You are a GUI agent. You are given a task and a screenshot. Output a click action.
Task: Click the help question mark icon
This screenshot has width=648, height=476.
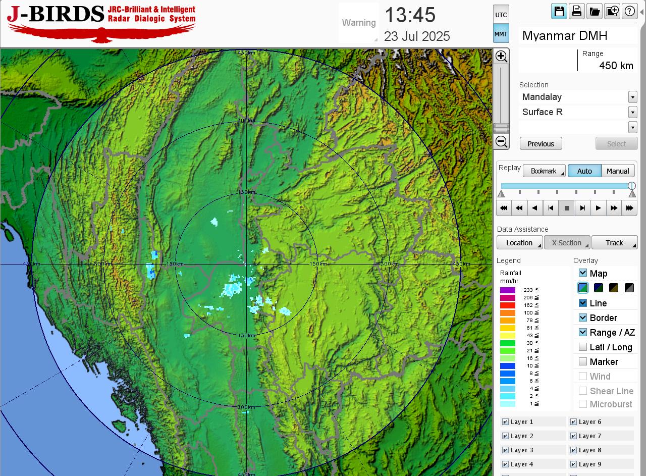click(x=629, y=11)
